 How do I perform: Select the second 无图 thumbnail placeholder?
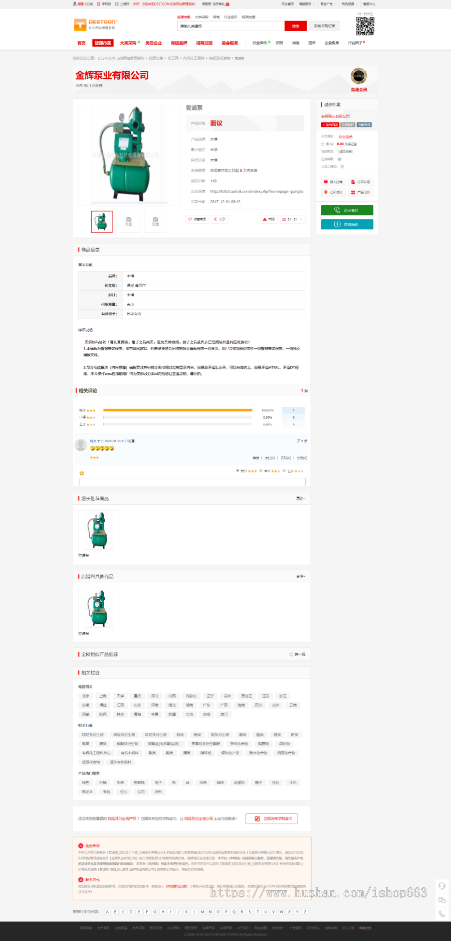[129, 221]
